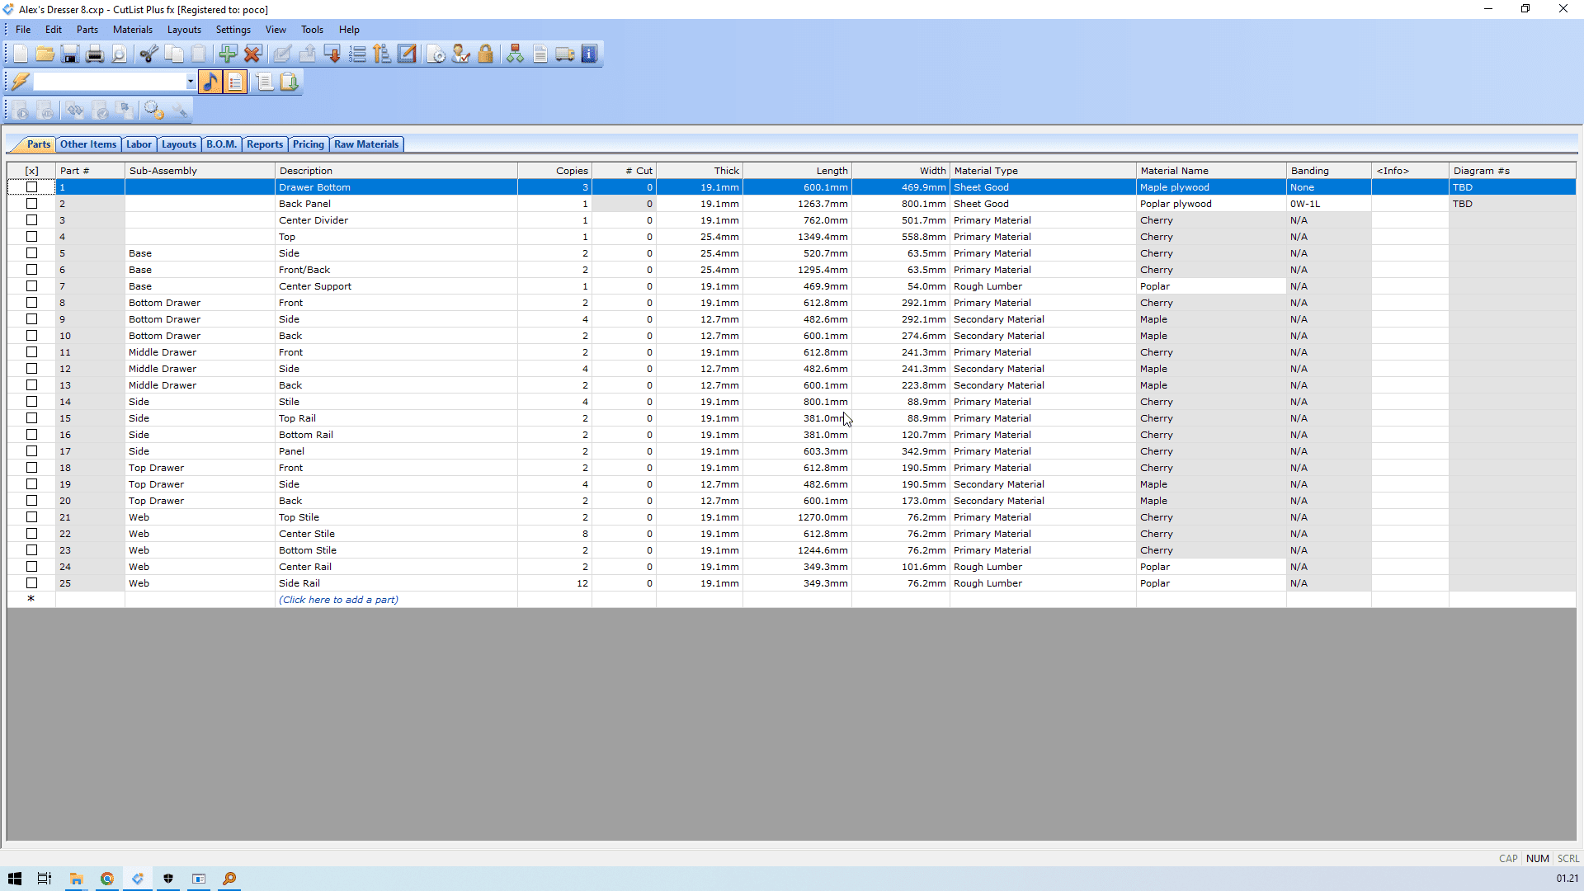Open the Layouts menu in menu bar
The height and width of the screenshot is (891, 1584).
(184, 30)
